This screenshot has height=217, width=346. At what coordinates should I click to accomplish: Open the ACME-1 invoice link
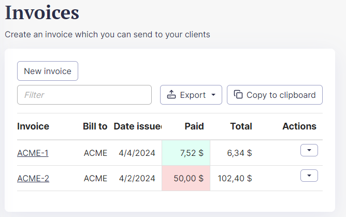click(33, 153)
